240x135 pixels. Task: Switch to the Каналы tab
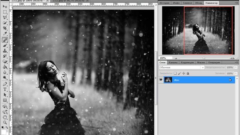pos(173,63)
